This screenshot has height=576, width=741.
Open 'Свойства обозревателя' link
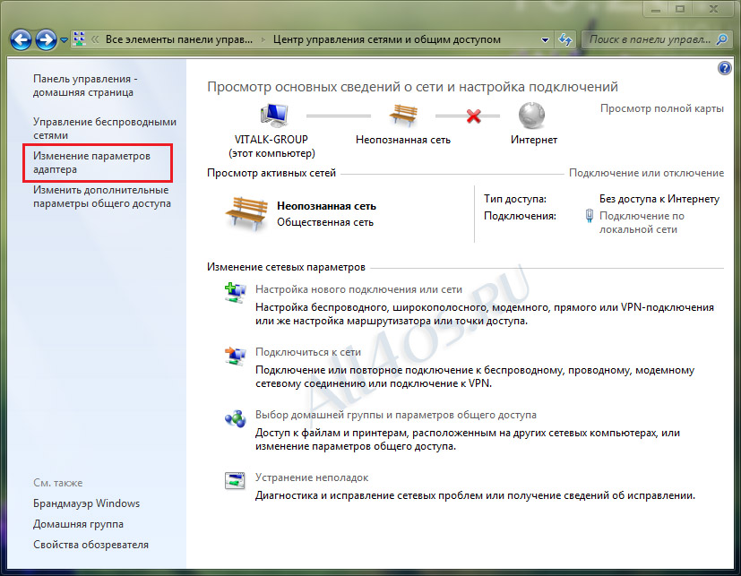[90, 545]
